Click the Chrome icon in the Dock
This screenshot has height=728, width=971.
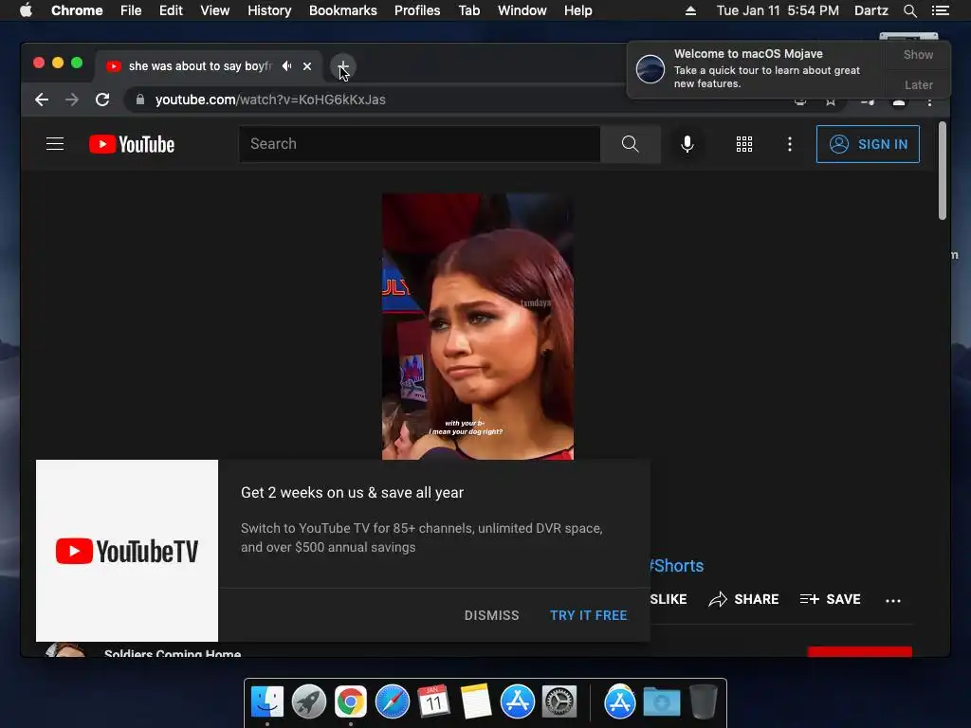pyautogui.click(x=351, y=702)
